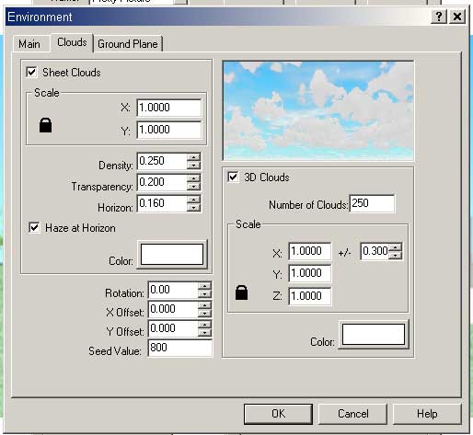Image resolution: width=473 pixels, height=435 pixels.
Task: Decrease Rotation with the down arrow
Action: (x=204, y=294)
